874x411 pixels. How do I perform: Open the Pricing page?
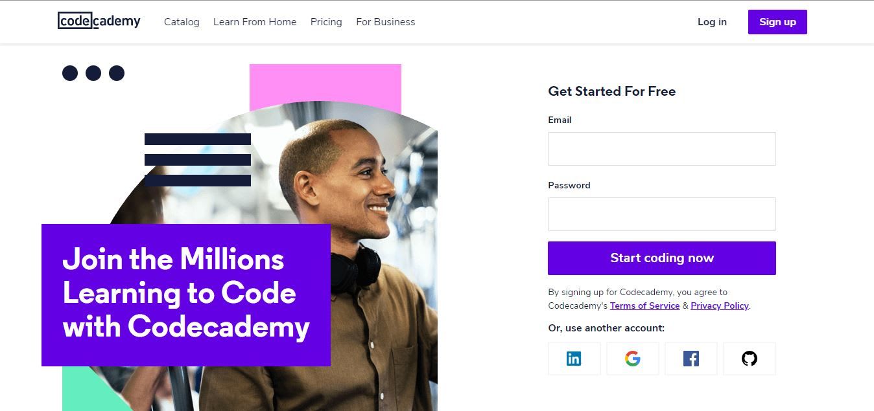pos(326,22)
